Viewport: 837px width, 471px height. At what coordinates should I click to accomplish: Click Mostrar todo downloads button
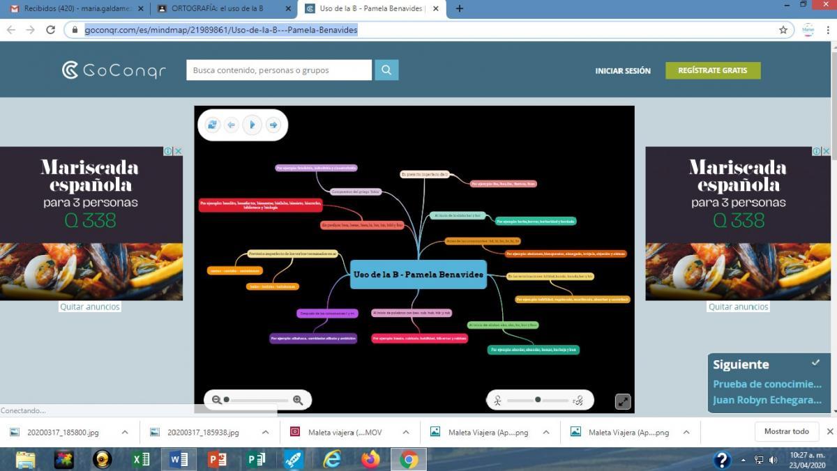pos(787,431)
